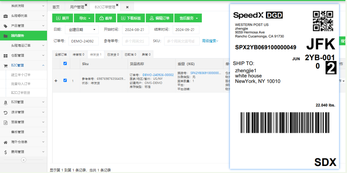Expand the 头程委托单 sidebar menu
This screenshot has width=347, height=173.
[x=43, y=16]
